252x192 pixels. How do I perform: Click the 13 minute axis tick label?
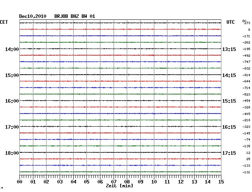tap(194, 182)
